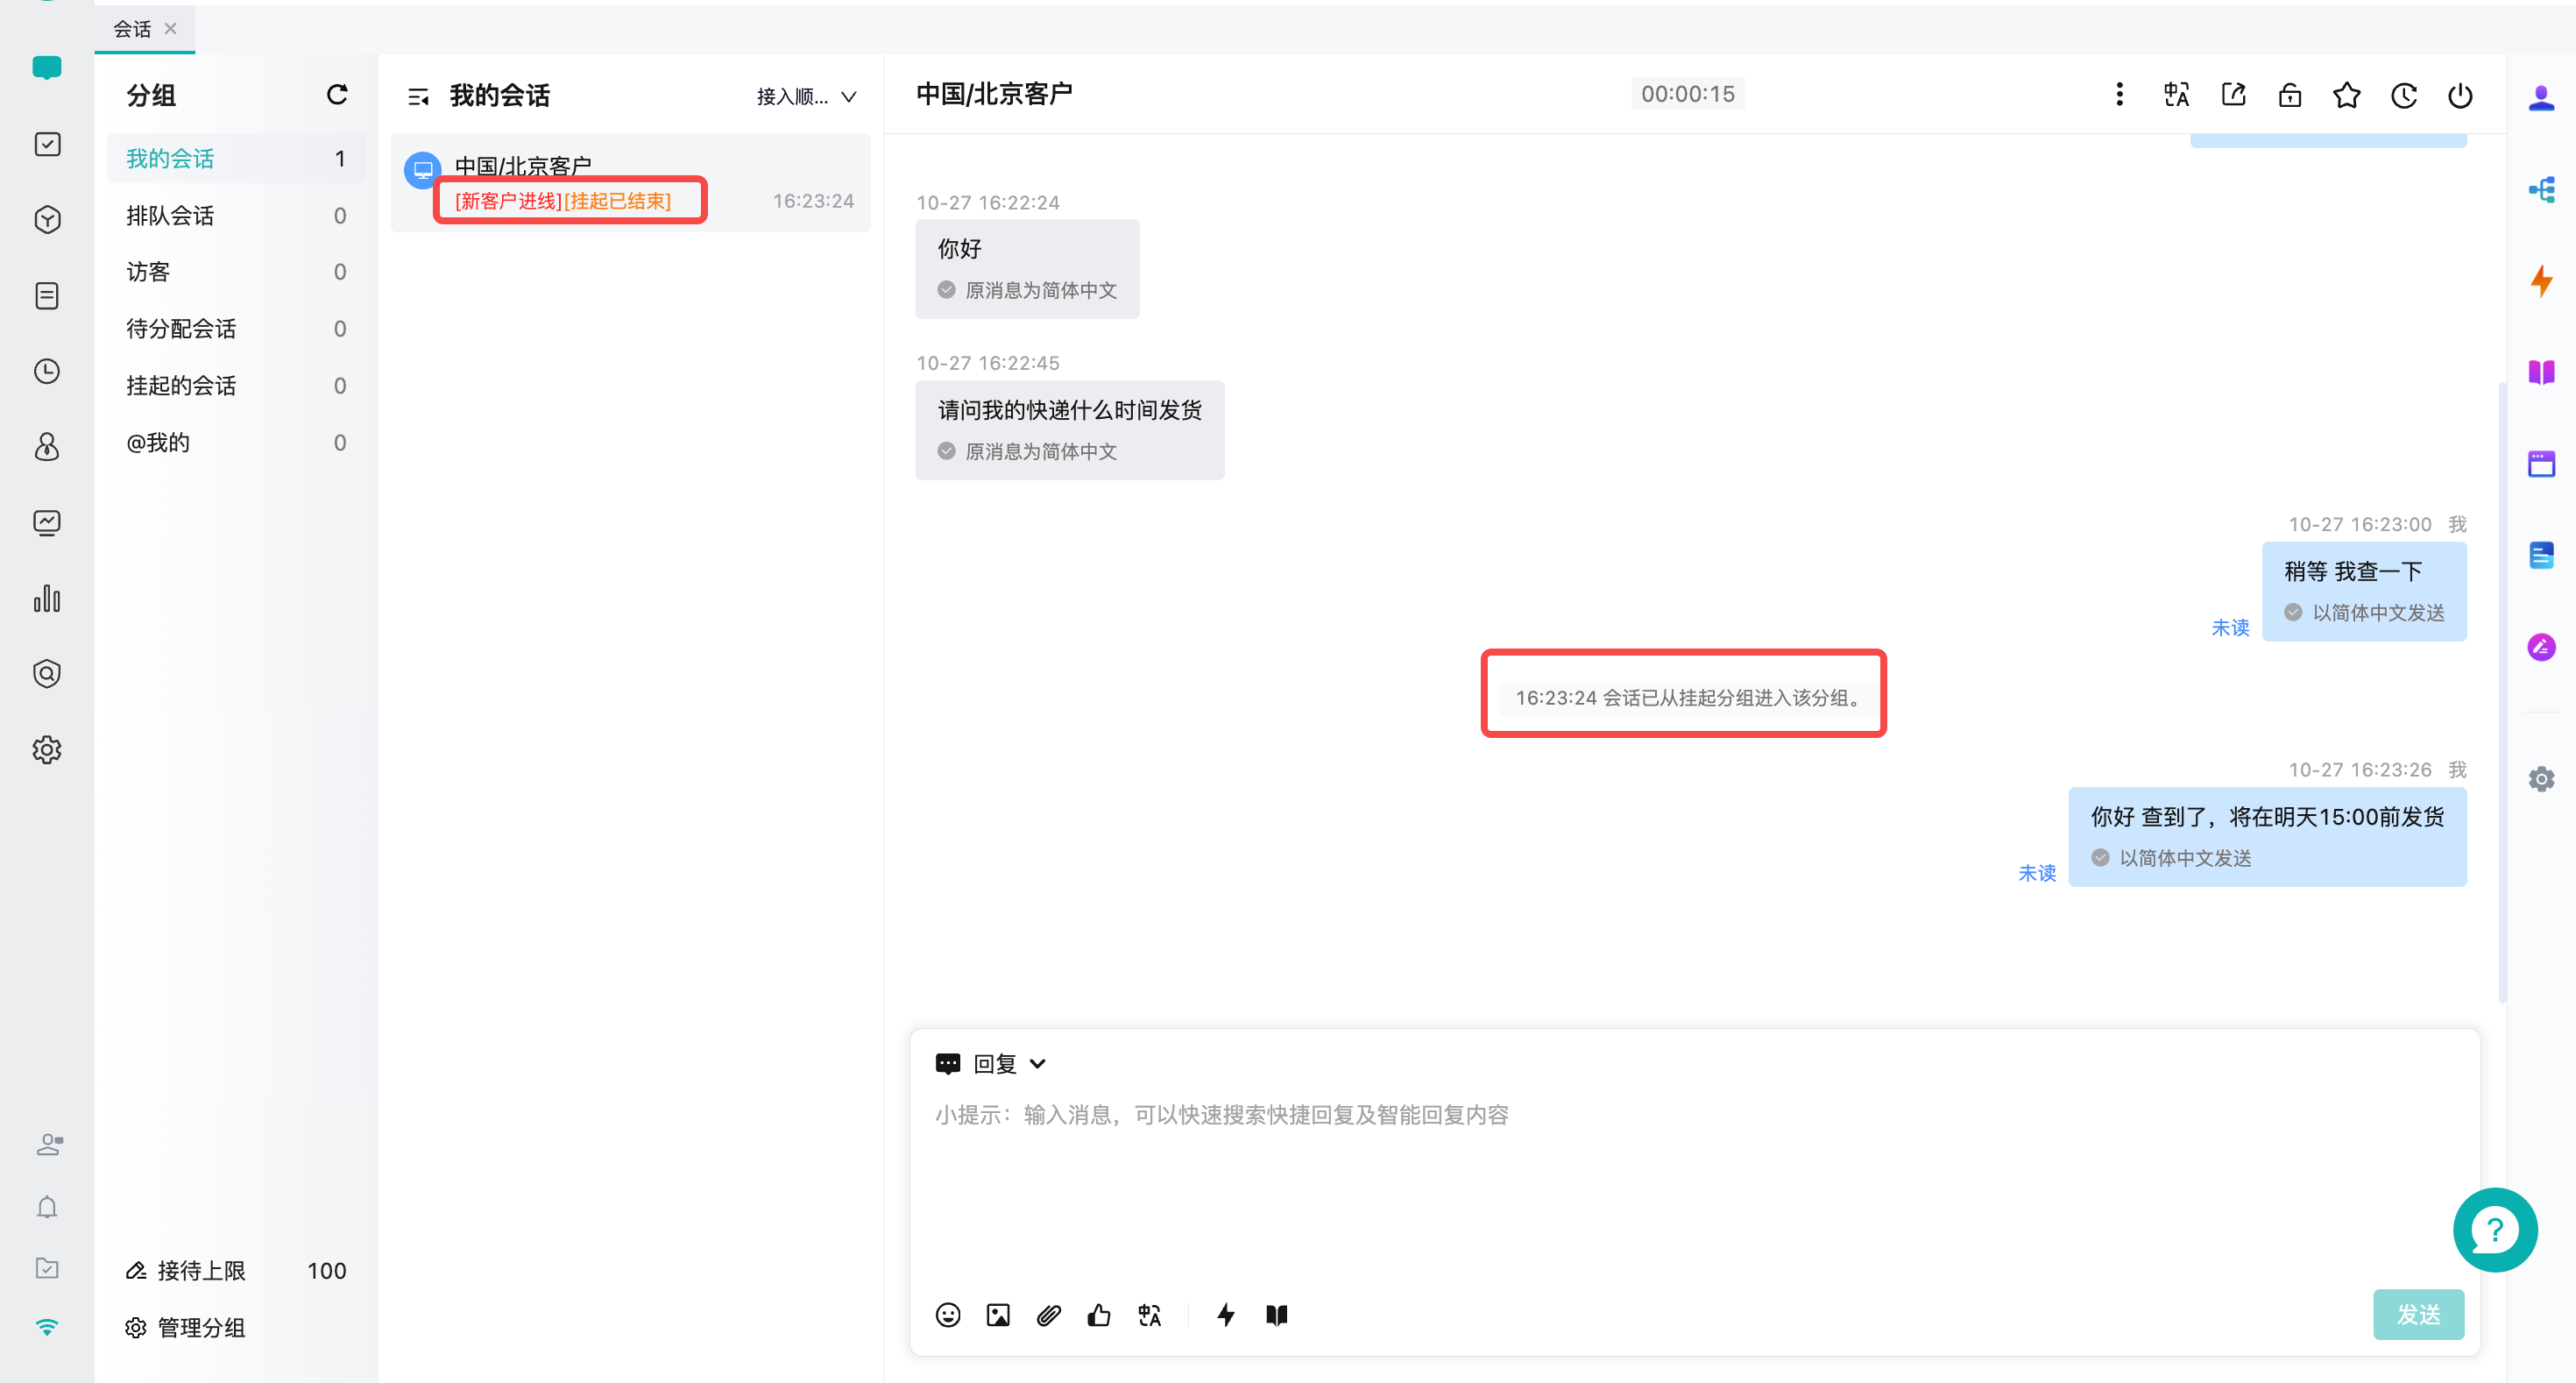
Task: Send a like with the thumbs-up icon
Action: tap(1099, 1315)
